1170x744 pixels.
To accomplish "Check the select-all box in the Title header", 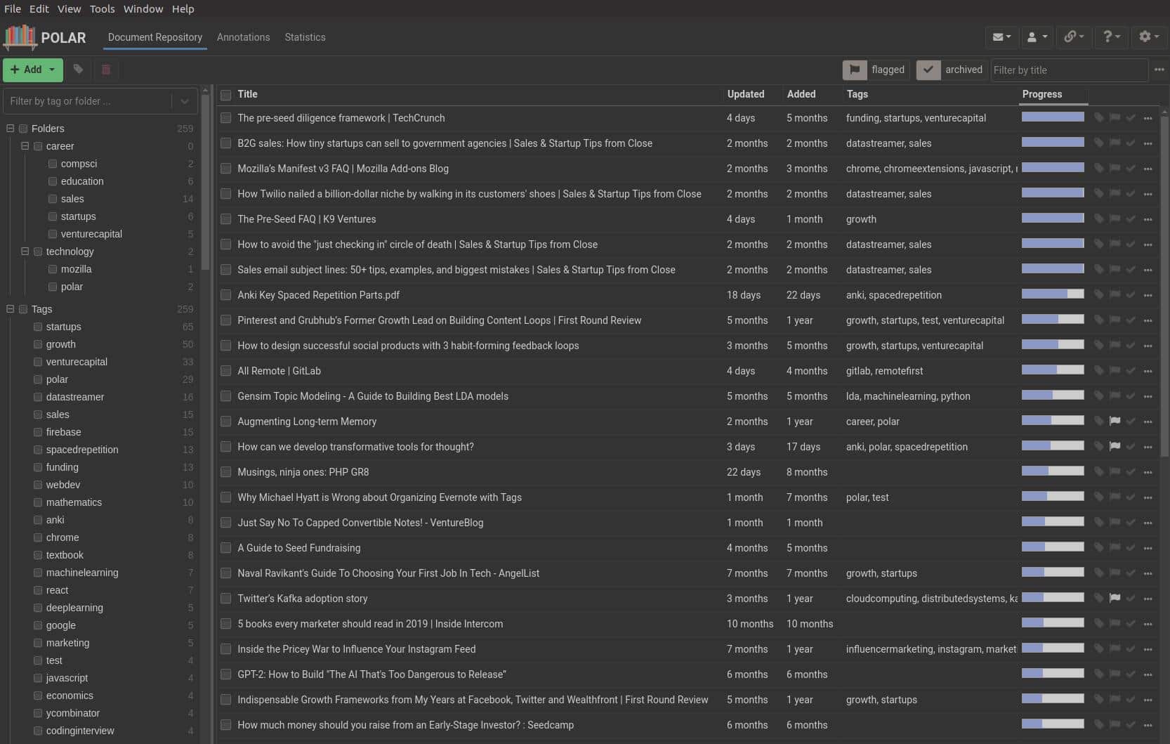I will tap(225, 95).
